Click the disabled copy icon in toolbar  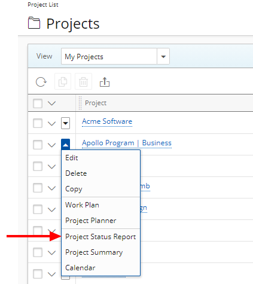[63, 82]
